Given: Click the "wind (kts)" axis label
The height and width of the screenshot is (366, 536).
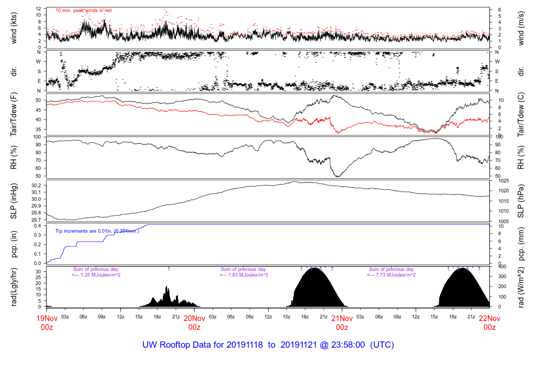Looking at the screenshot, I should tap(14, 28).
